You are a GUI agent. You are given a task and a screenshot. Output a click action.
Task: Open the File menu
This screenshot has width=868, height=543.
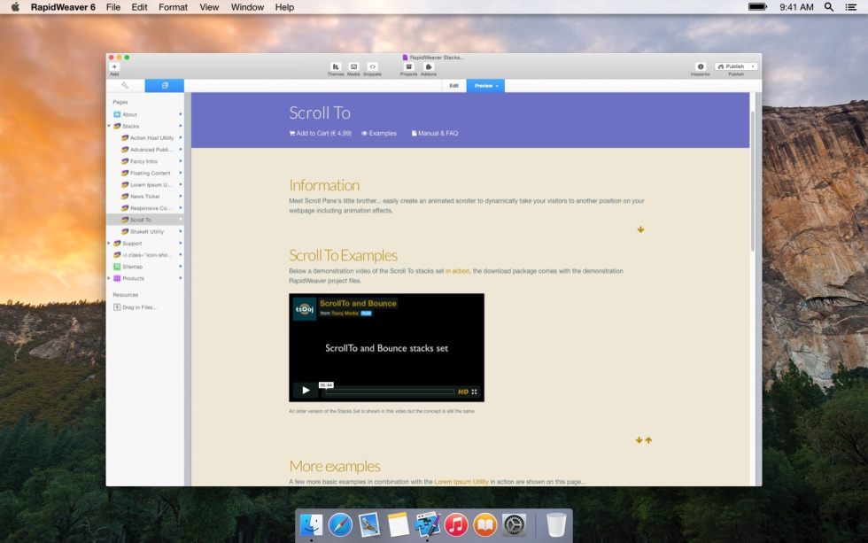coord(113,7)
